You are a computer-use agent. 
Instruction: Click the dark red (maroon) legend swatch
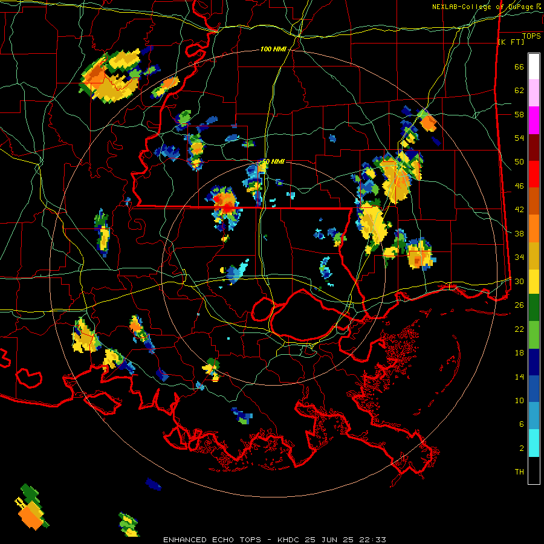[x=534, y=147]
